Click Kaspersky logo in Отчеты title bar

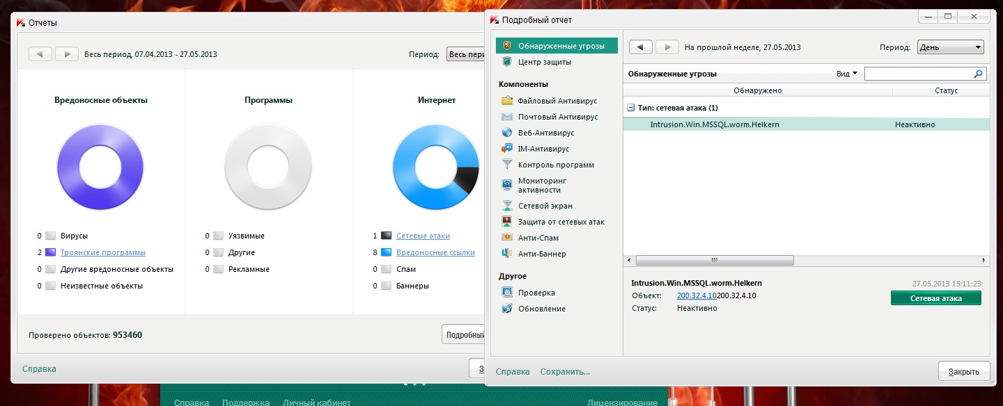[x=21, y=22]
